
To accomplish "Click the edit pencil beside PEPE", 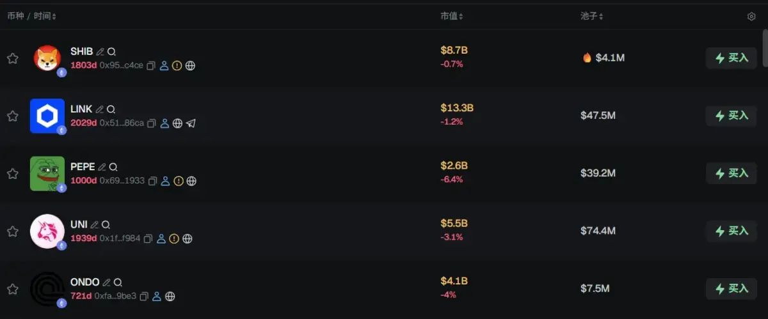I will [x=101, y=167].
